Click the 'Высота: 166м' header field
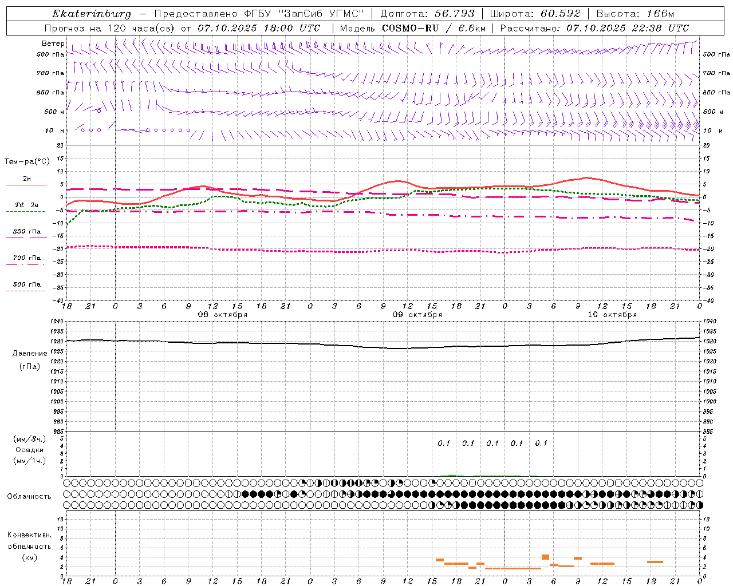Viewport: 733px width, 586px height. (x=635, y=14)
